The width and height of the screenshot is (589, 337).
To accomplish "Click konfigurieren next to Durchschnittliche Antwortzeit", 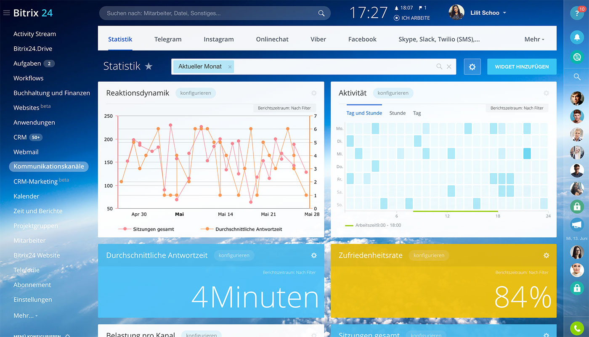I will (234, 255).
